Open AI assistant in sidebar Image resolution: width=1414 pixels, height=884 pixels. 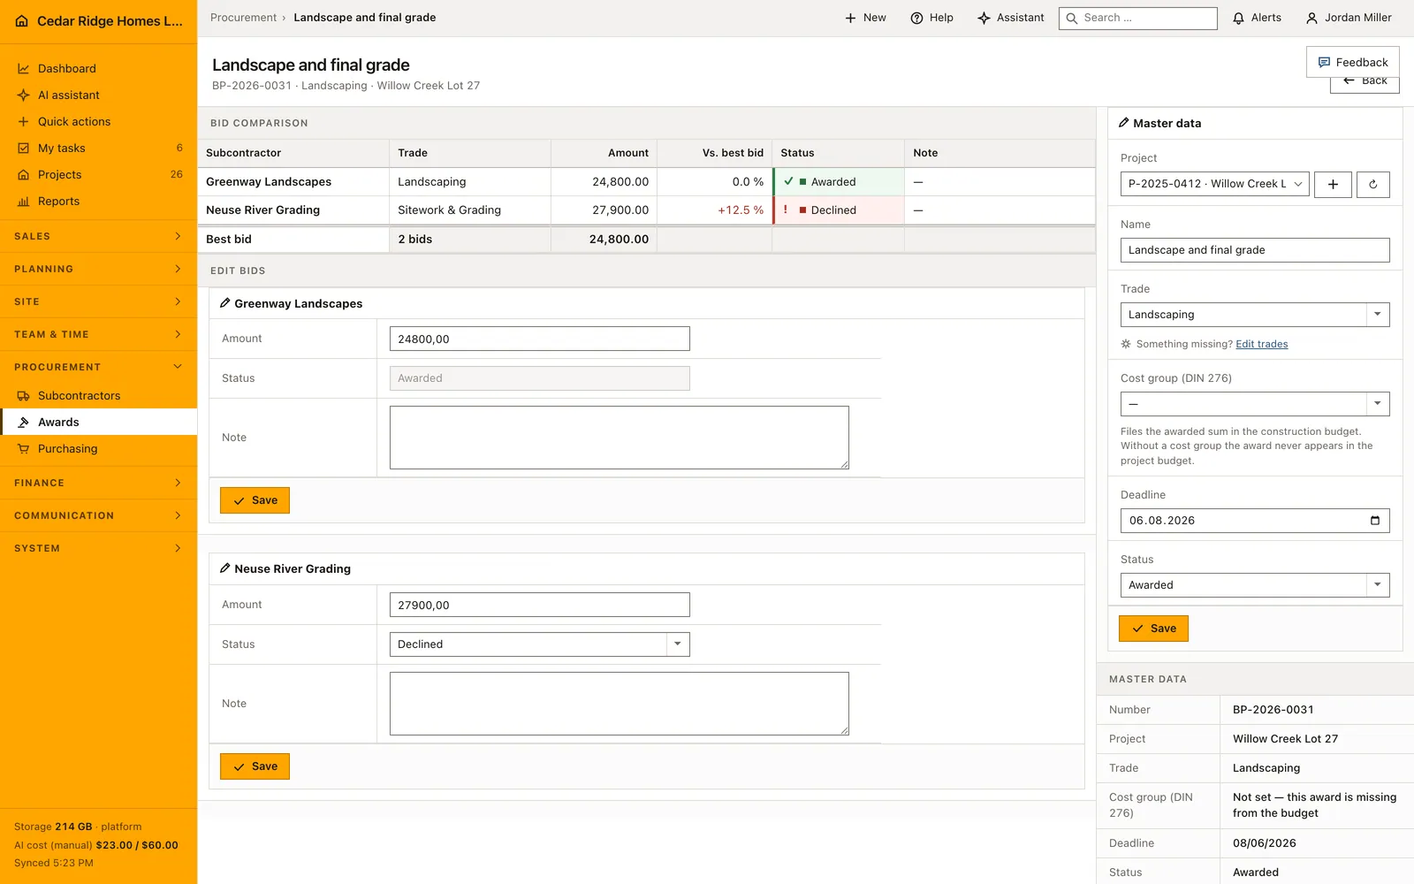(x=98, y=95)
